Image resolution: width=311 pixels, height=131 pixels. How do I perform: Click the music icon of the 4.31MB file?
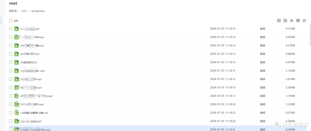coord(16,29)
